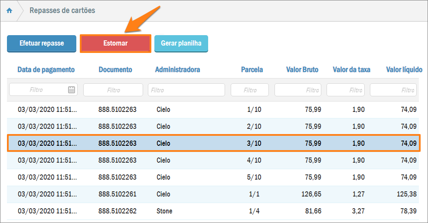
Task: Click the Gerar planilha button
Action: 181,43
